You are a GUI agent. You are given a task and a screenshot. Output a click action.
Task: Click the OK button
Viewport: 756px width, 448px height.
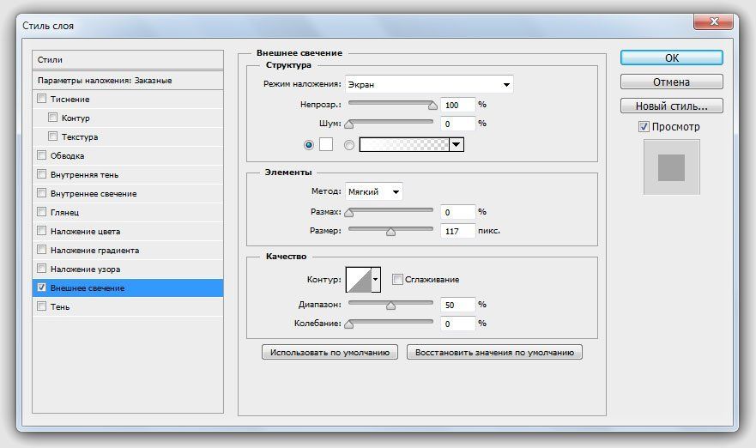pyautogui.click(x=672, y=58)
